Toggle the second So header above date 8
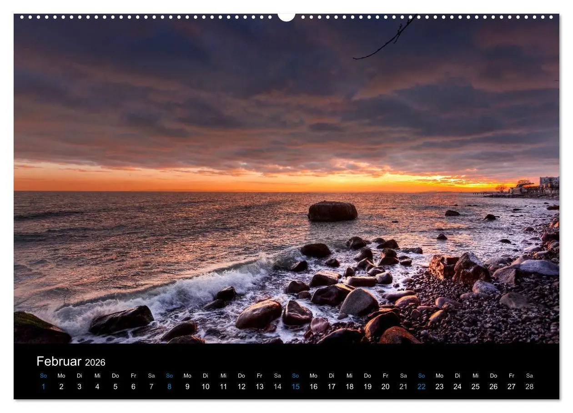 click(x=169, y=376)
